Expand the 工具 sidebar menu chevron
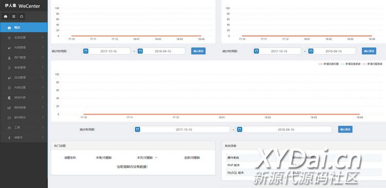The width and height of the screenshot is (386, 188). (43, 127)
